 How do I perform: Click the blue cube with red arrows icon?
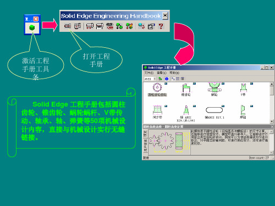141,26
